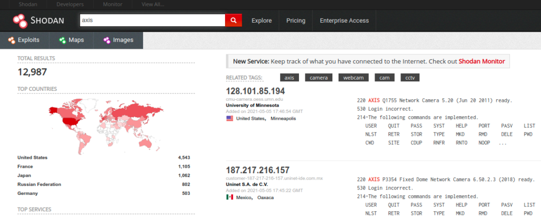
Task: Focus the search box containing axis
Action: coord(153,21)
